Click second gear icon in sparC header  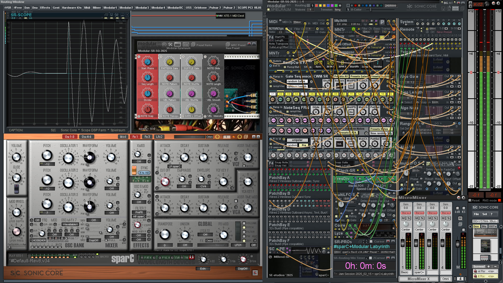pos(239,137)
